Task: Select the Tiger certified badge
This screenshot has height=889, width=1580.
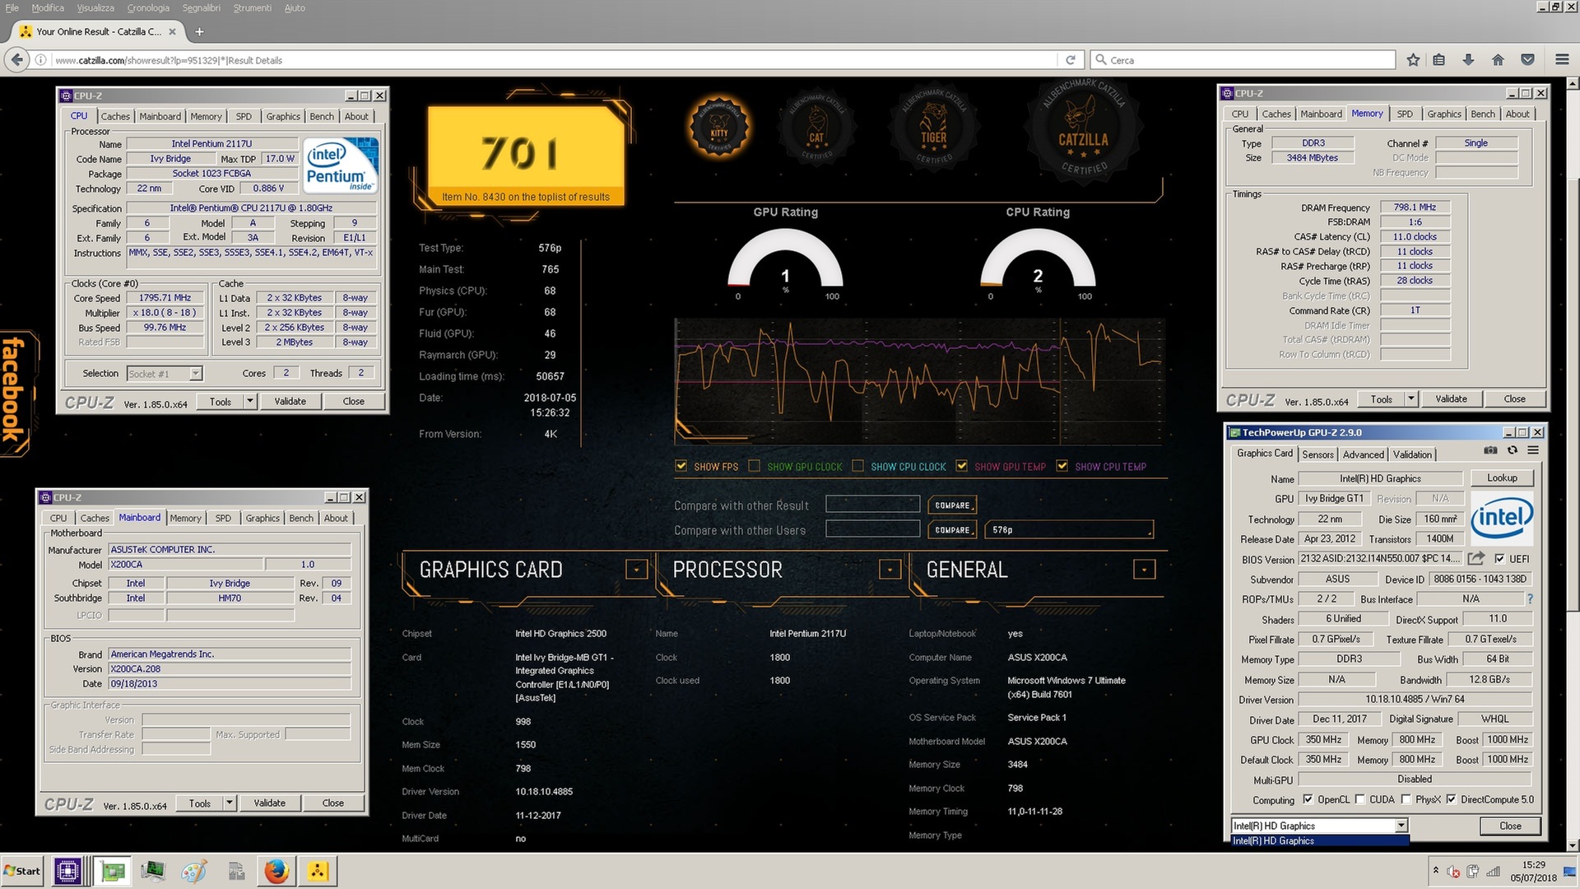Action: 933,128
